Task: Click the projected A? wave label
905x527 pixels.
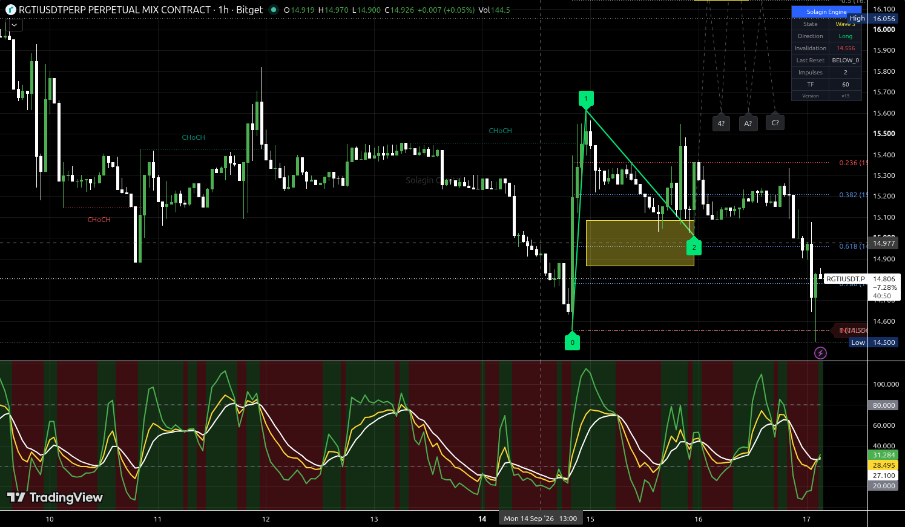Action: click(x=748, y=123)
